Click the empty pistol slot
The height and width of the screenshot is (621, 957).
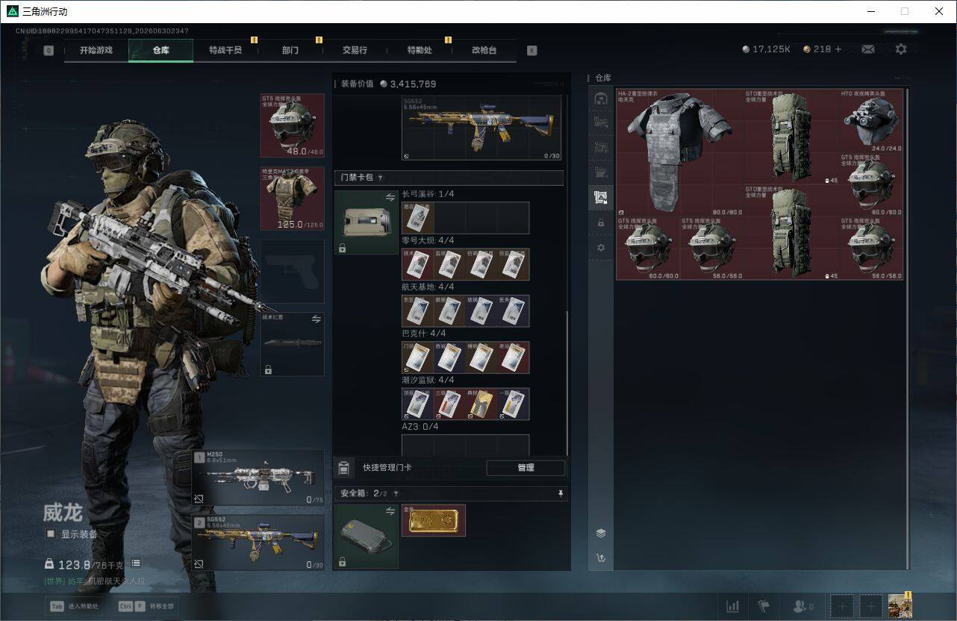tap(292, 272)
